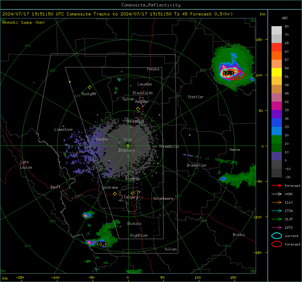
Task: Click the yellow diamond marker above Calgary label
Action: point(133,193)
